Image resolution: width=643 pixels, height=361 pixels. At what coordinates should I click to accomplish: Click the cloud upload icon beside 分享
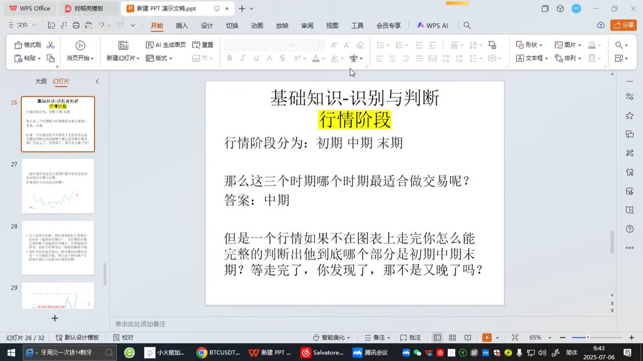point(601,25)
